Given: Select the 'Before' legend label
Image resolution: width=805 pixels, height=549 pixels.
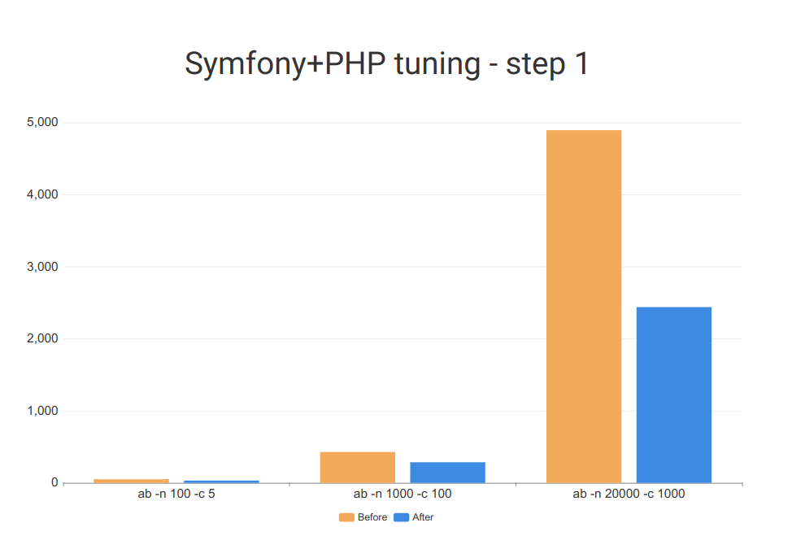Looking at the screenshot, I should tap(372, 517).
